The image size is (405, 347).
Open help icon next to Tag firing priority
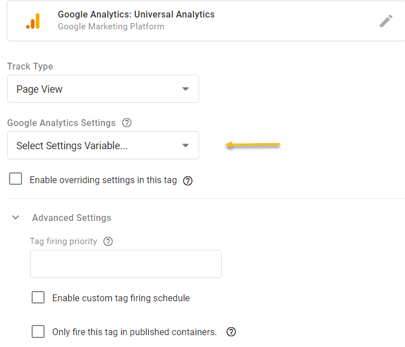click(x=108, y=241)
